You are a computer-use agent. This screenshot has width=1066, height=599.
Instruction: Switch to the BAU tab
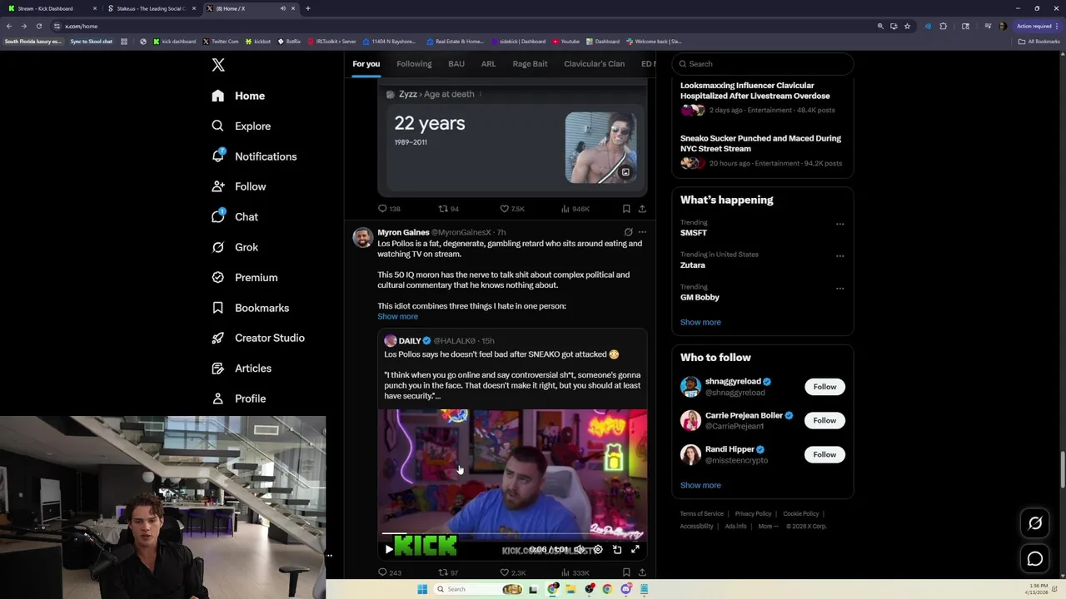(456, 64)
